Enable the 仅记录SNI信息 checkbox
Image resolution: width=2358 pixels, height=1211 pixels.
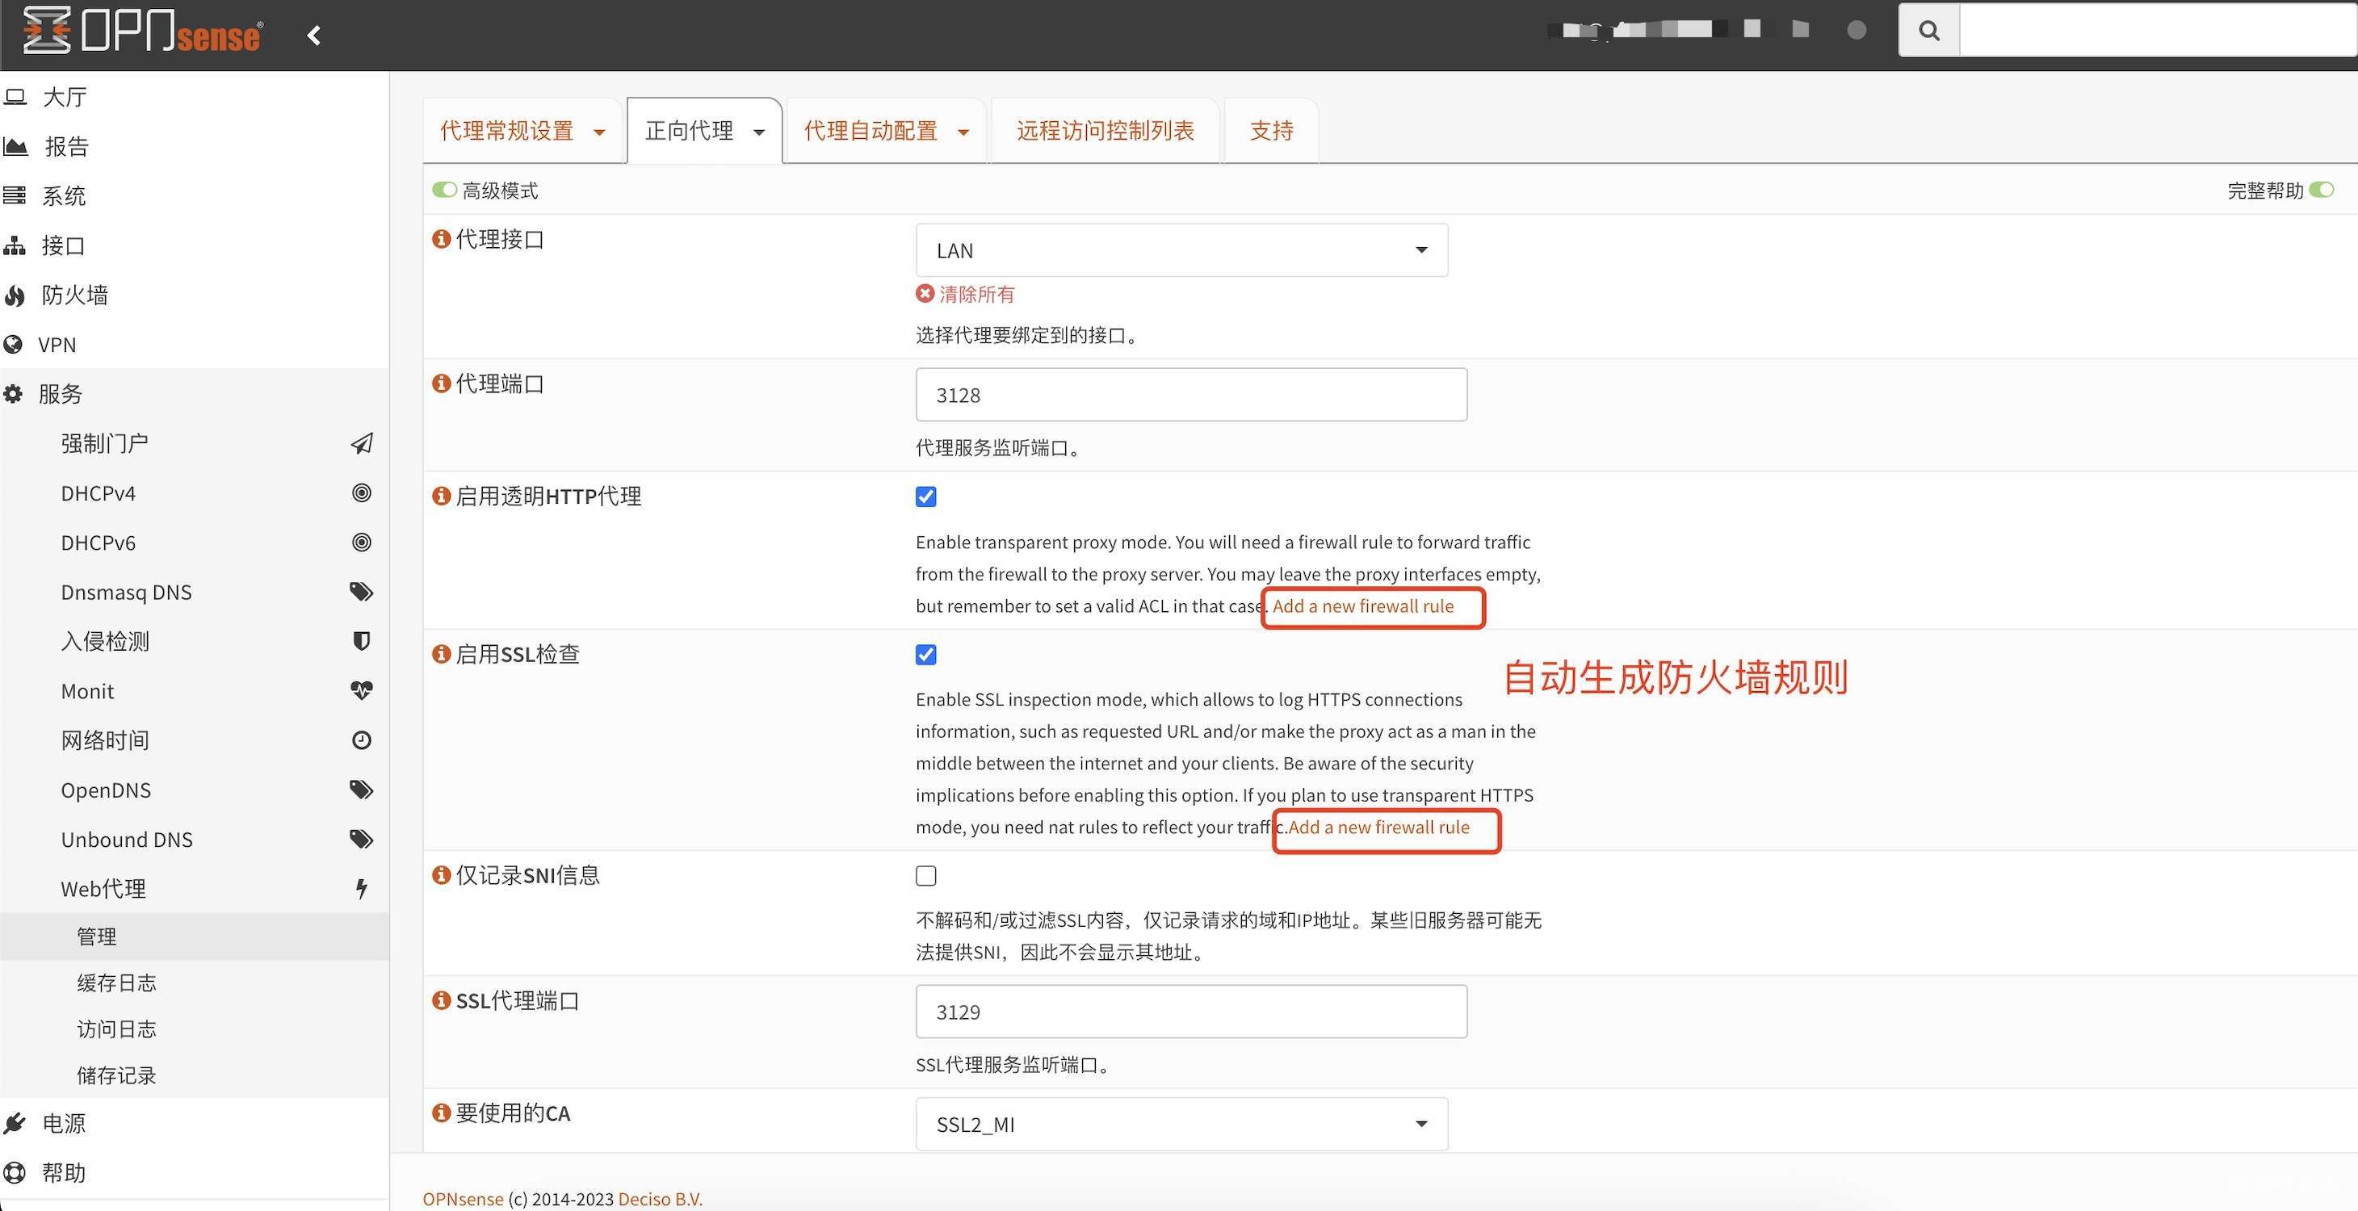tap(925, 876)
